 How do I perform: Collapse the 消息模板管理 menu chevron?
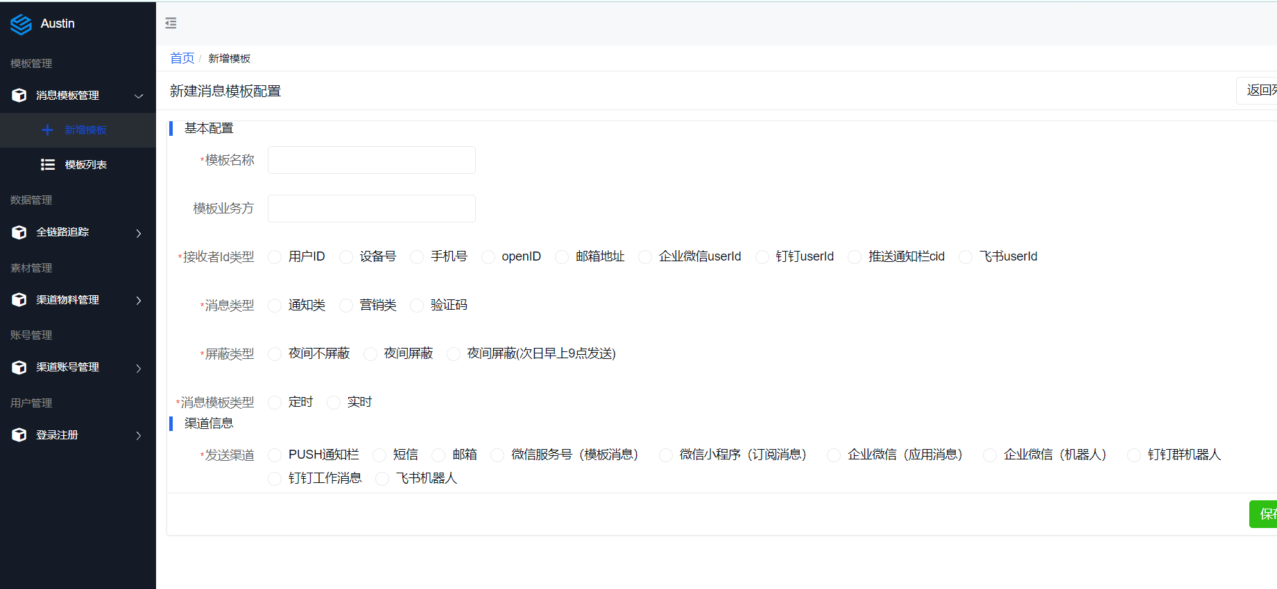click(x=139, y=96)
